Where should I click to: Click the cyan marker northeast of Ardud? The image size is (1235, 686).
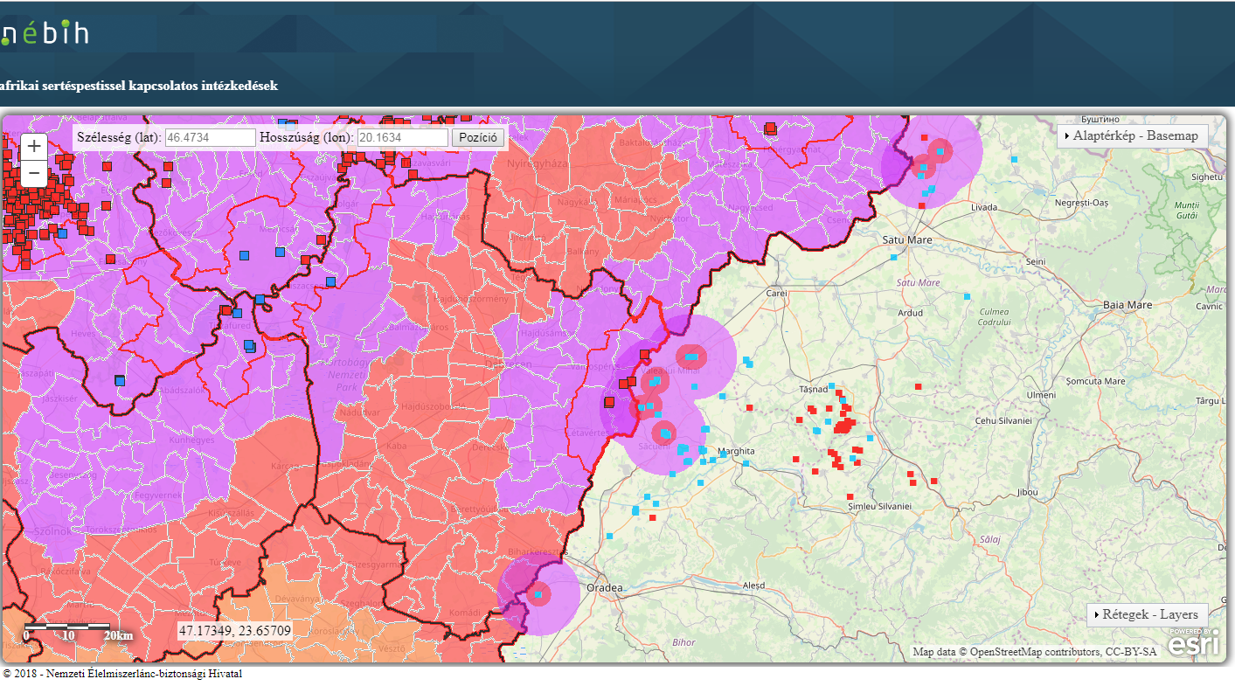(x=967, y=296)
